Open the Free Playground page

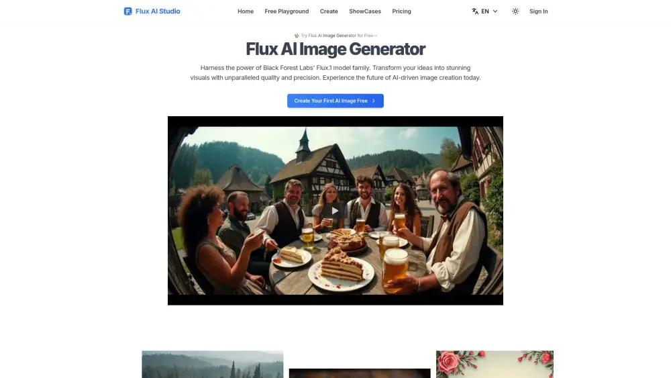[x=287, y=11]
